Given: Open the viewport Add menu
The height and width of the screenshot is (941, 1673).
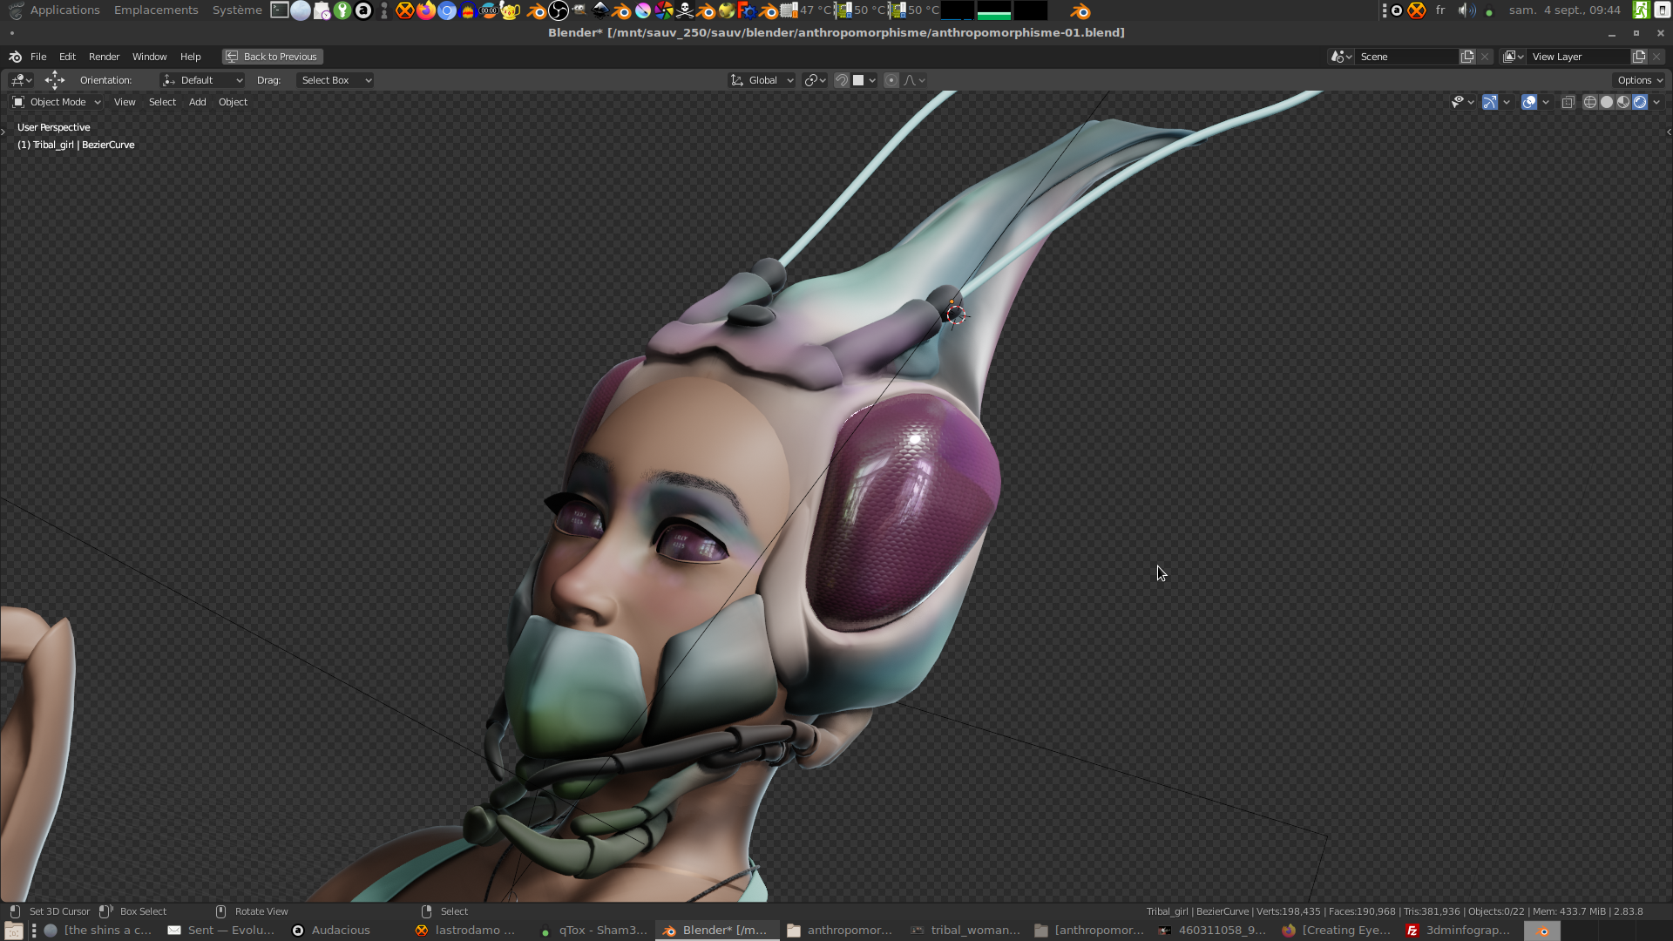Looking at the screenshot, I should pyautogui.click(x=198, y=102).
